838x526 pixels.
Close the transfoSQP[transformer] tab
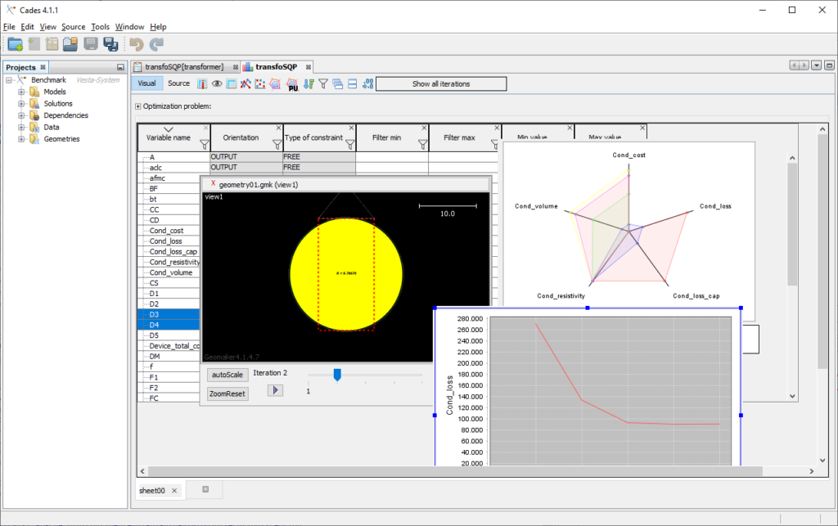[235, 67]
